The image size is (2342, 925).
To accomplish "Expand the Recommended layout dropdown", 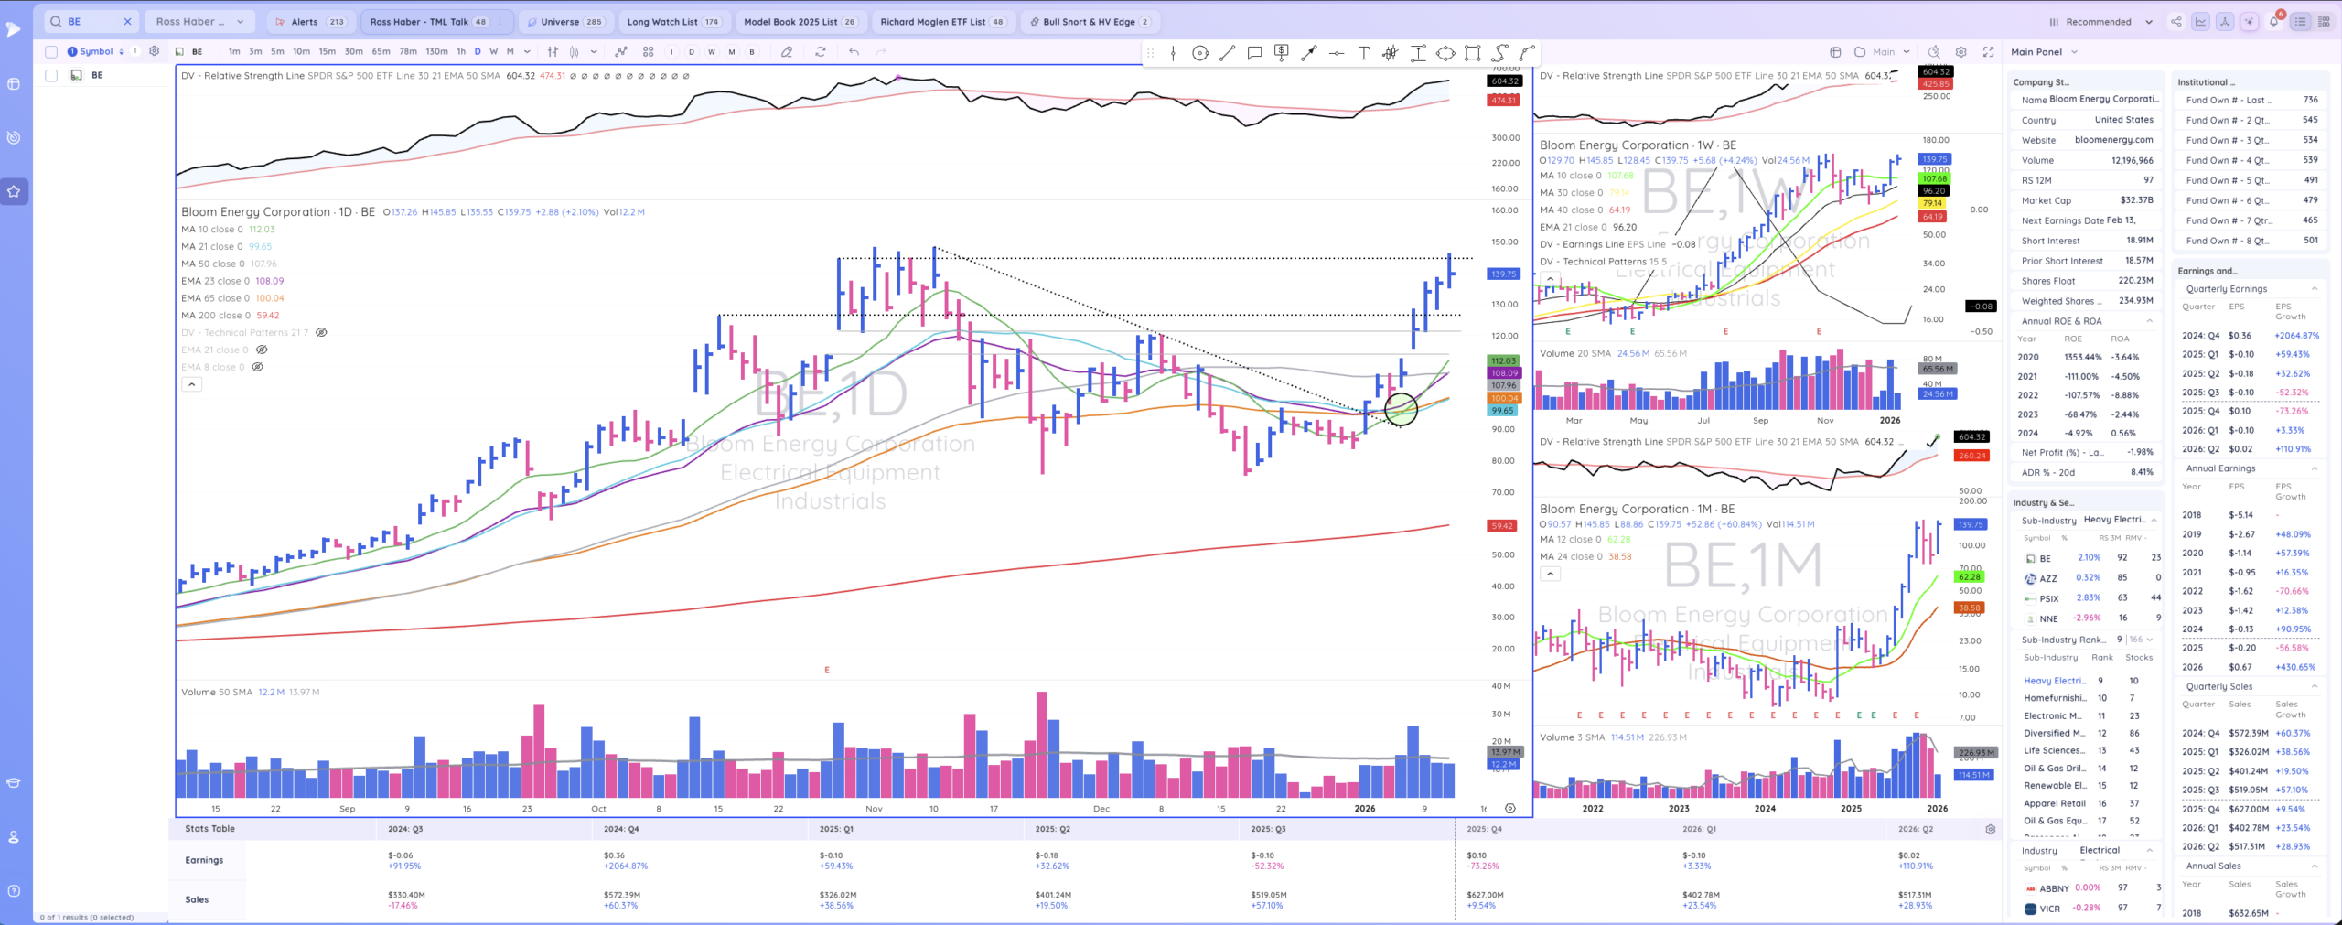I will (x=2101, y=20).
